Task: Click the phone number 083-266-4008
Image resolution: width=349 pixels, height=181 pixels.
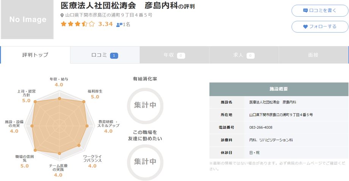Action: [x=261, y=127]
